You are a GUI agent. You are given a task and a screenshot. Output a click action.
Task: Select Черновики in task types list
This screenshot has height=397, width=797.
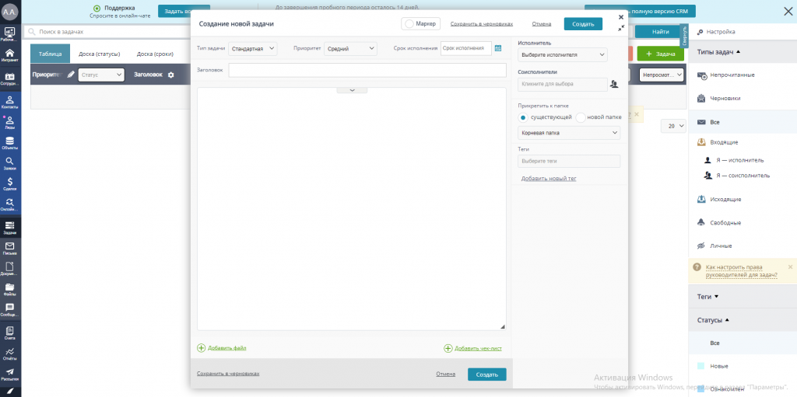(725, 99)
